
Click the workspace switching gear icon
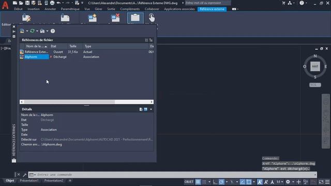point(288,182)
